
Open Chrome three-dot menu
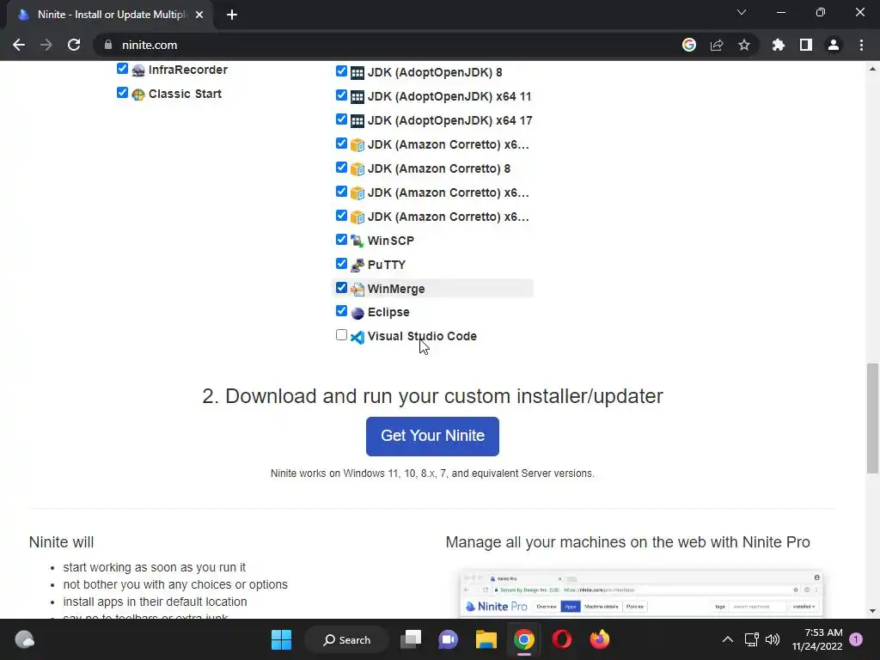point(861,45)
